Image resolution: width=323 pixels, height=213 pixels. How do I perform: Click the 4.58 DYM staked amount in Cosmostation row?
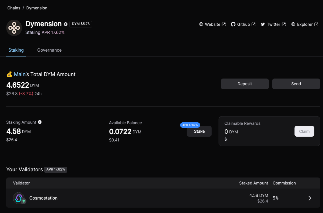point(259,195)
